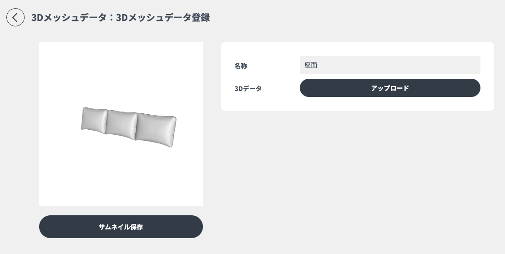Go back using the circled arrow icon
The image size is (505, 254).
pyautogui.click(x=15, y=17)
